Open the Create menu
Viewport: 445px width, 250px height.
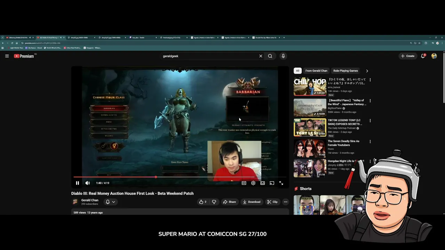click(x=407, y=56)
